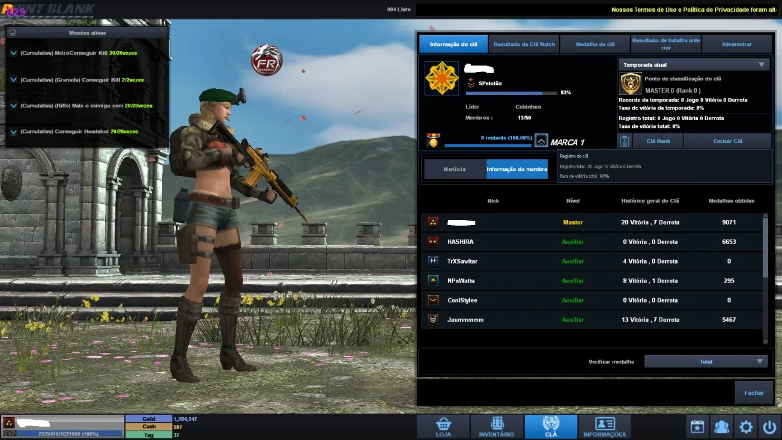
Task: Click the clan emblem badge image
Action: (x=441, y=78)
